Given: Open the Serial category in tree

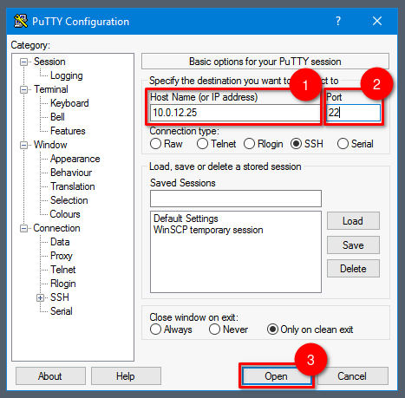Looking at the screenshot, I should pos(62,311).
